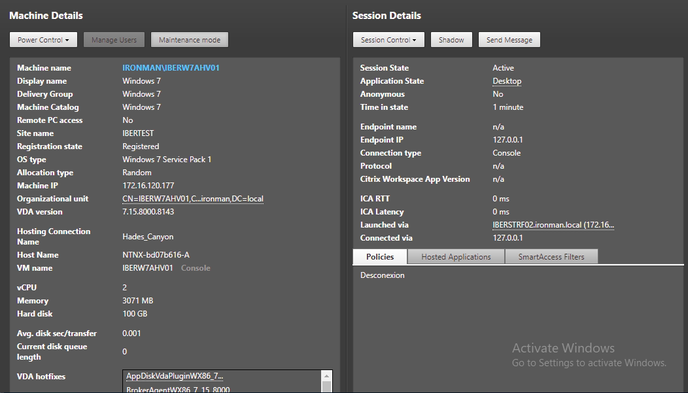This screenshot has width=688, height=393.
Task: Open the VM Console link
Action: [x=196, y=268]
